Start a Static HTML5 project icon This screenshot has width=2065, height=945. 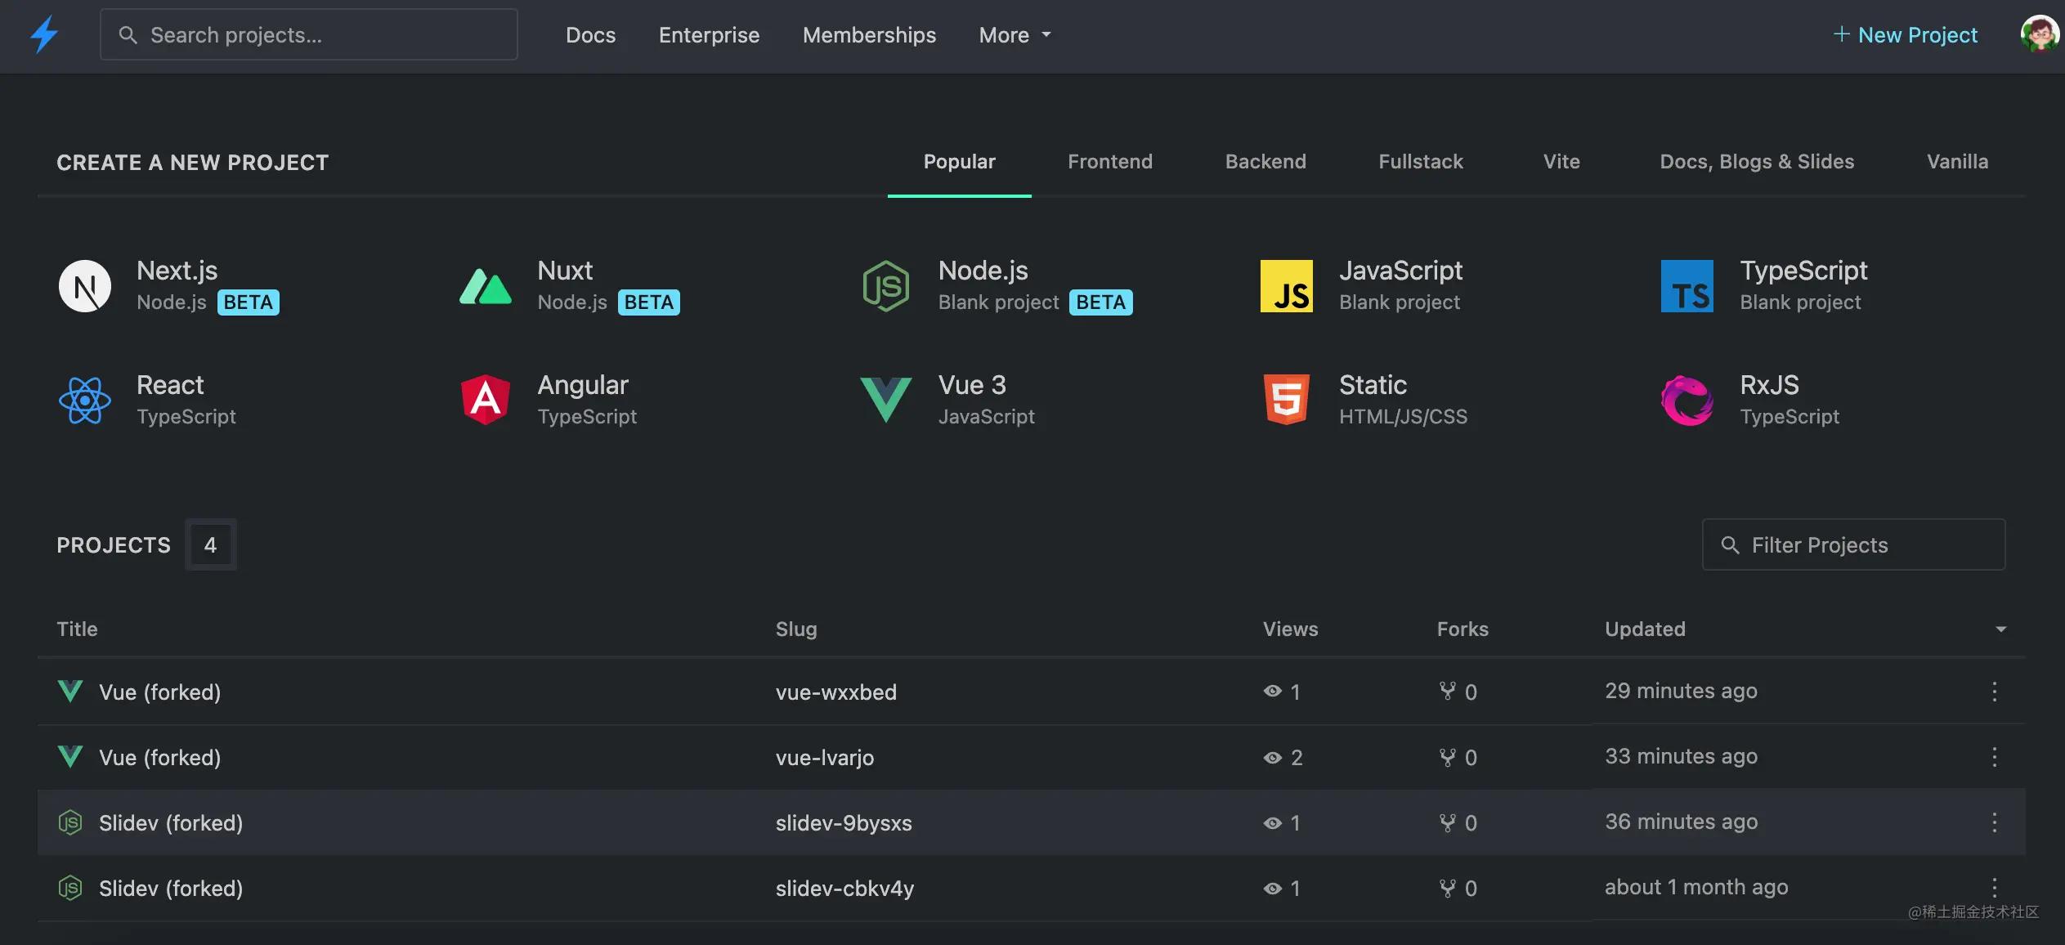click(x=1286, y=400)
